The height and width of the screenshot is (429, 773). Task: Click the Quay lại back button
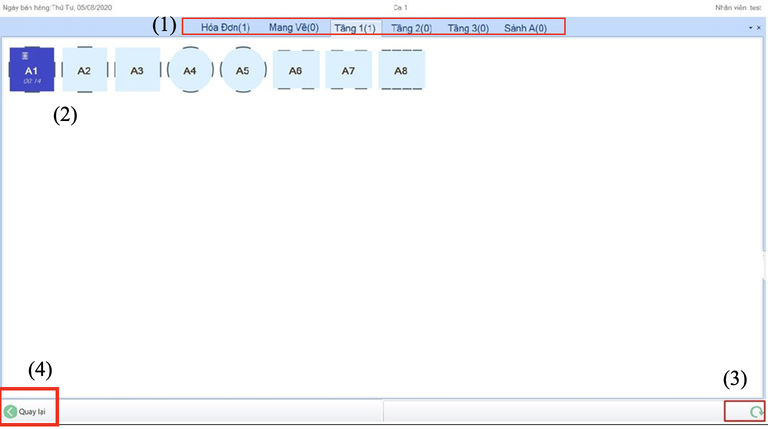(x=25, y=411)
